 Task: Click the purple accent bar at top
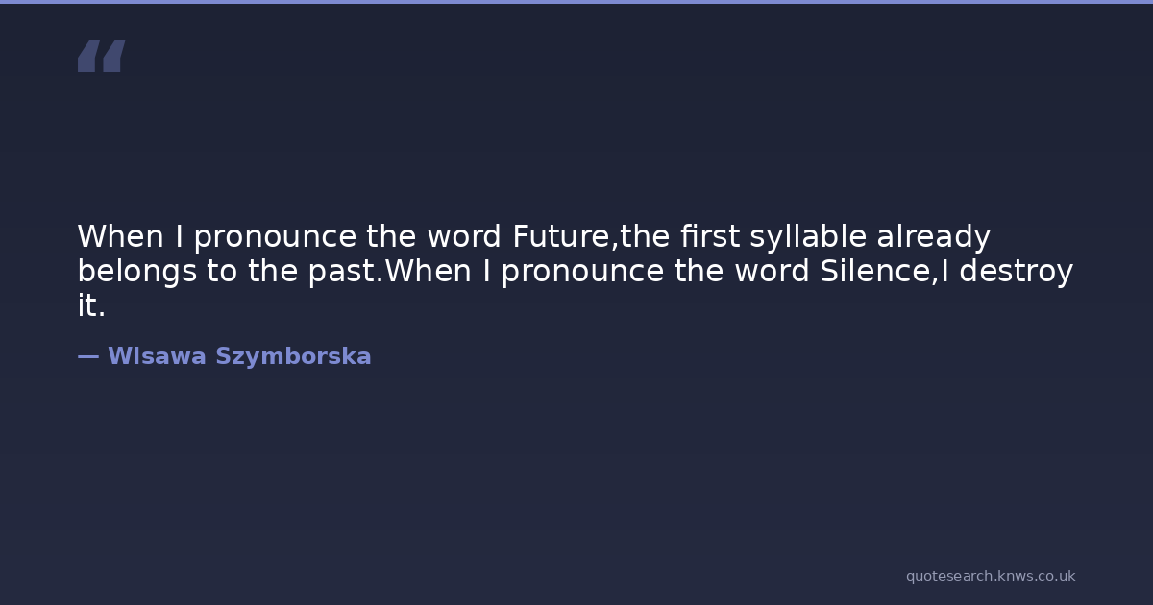click(576, 2)
